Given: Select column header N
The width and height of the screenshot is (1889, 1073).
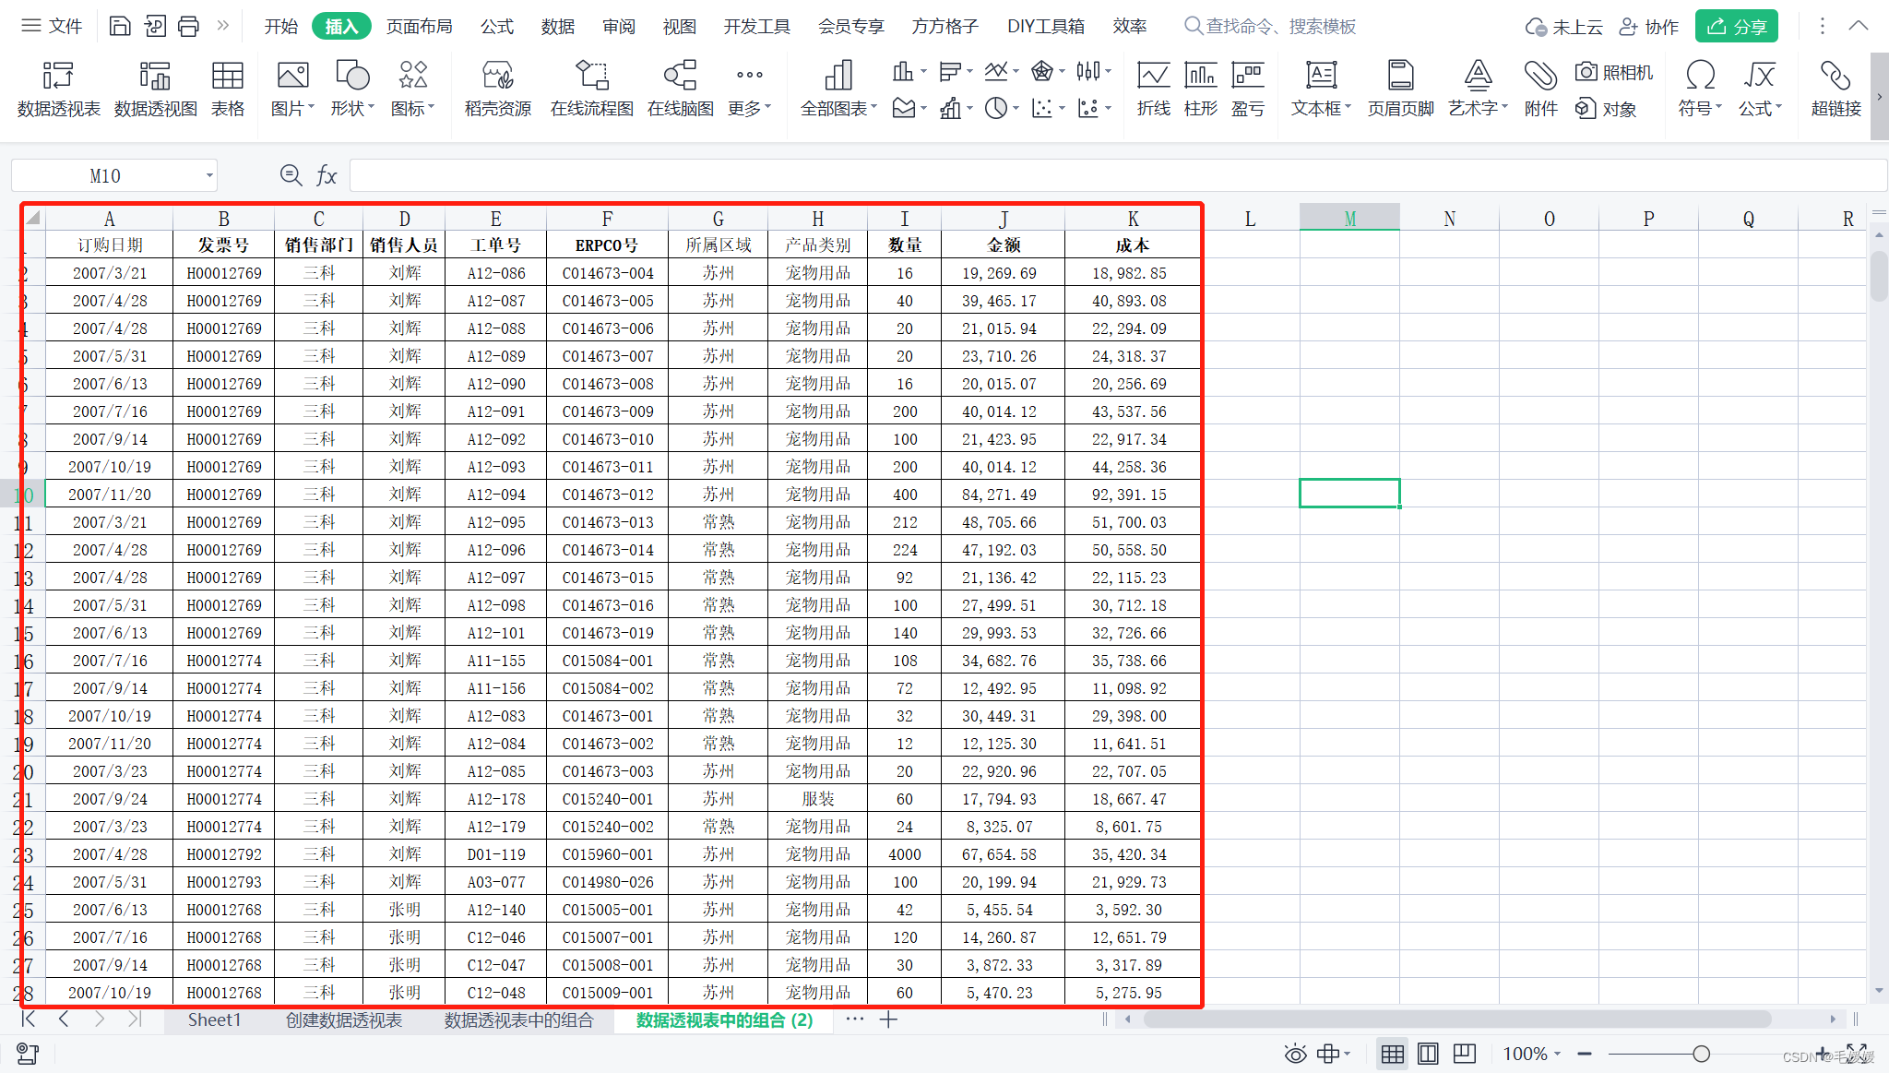Looking at the screenshot, I should tap(1449, 219).
